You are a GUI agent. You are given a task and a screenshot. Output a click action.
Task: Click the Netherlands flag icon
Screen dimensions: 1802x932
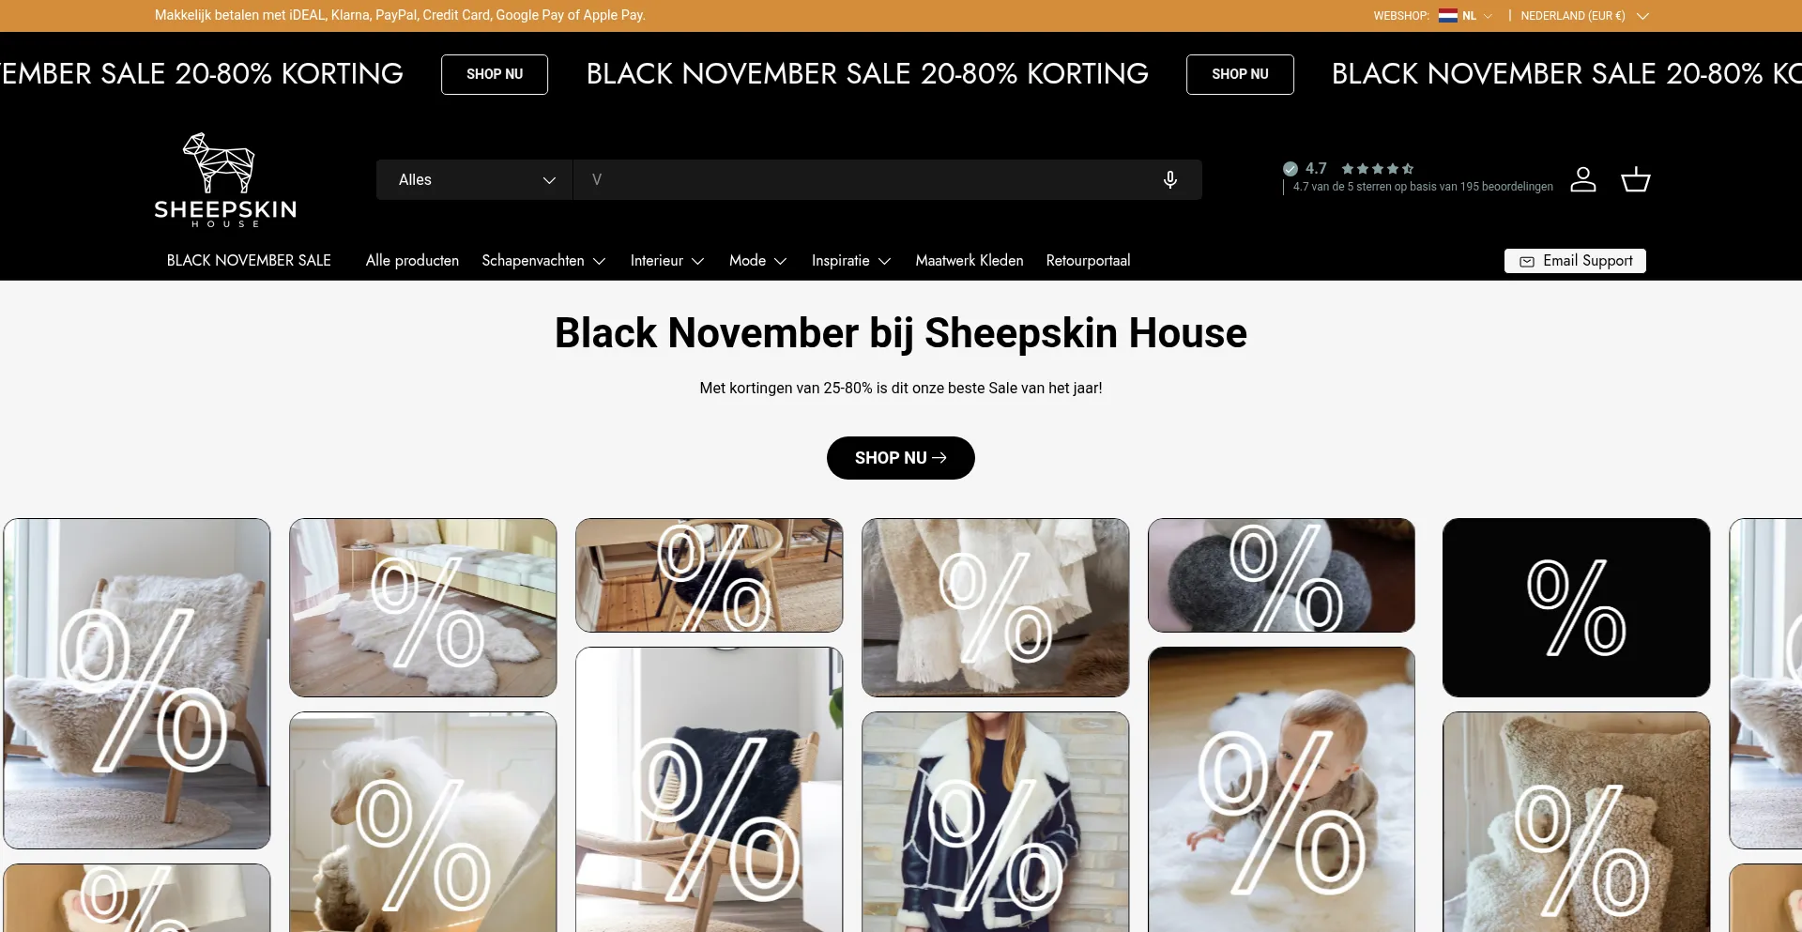1448,16
